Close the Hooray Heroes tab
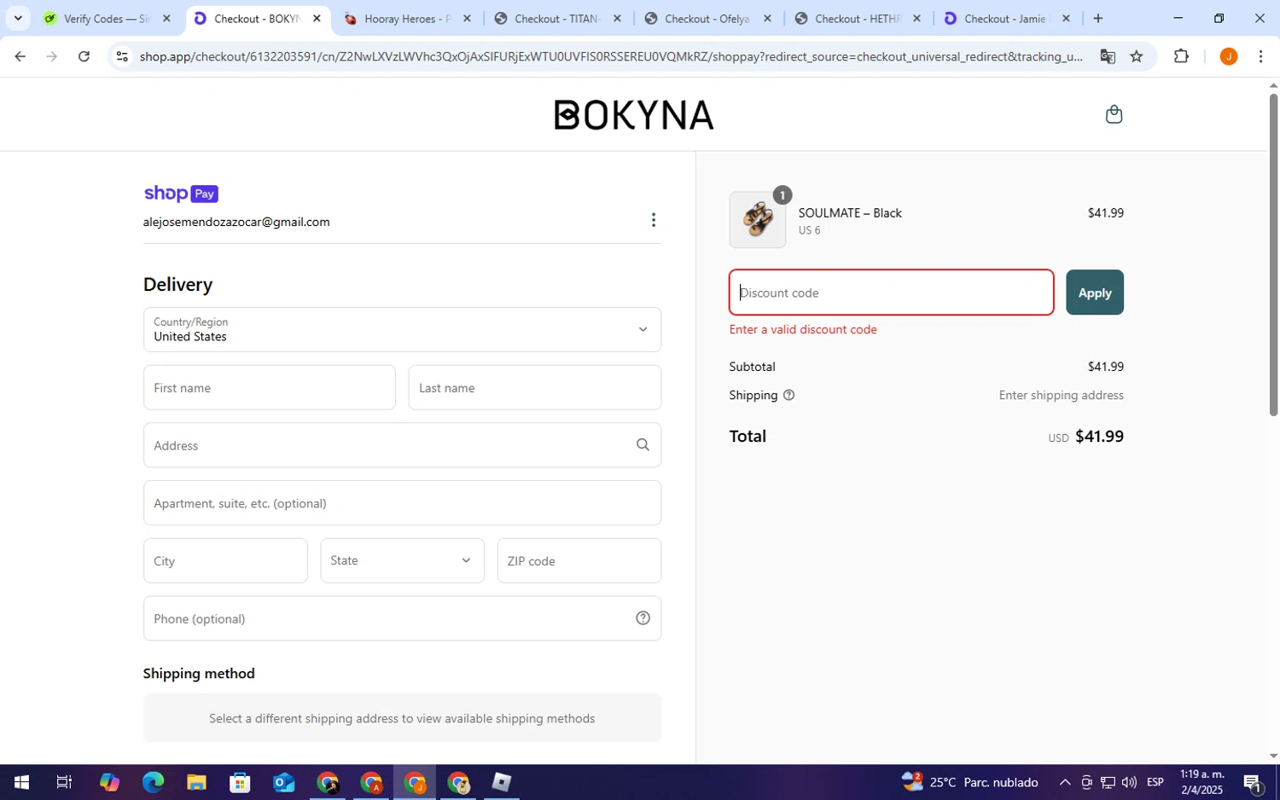 click(x=467, y=18)
